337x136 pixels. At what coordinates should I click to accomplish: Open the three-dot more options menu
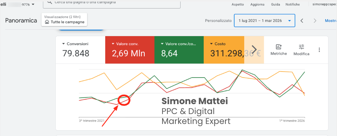(x=319, y=50)
